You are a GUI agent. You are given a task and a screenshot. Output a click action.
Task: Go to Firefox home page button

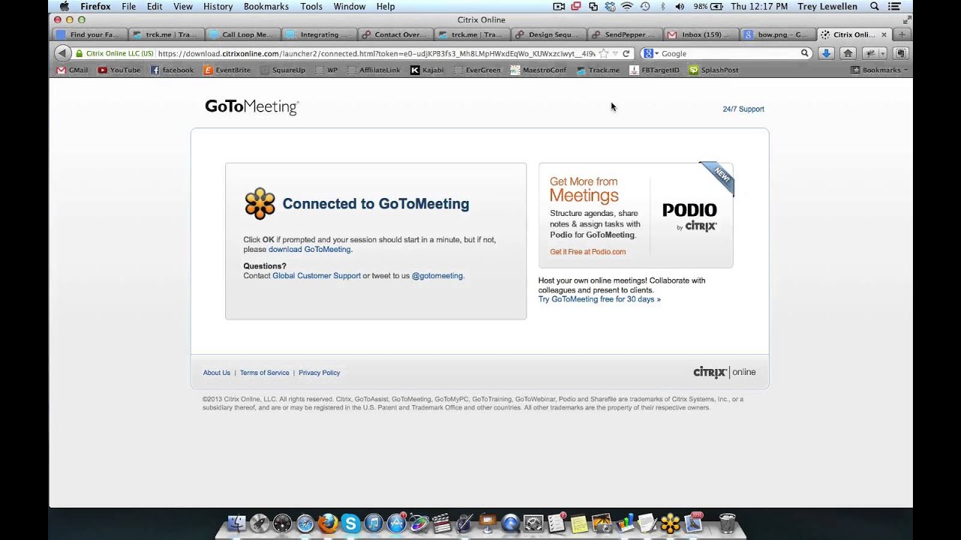[x=848, y=53]
